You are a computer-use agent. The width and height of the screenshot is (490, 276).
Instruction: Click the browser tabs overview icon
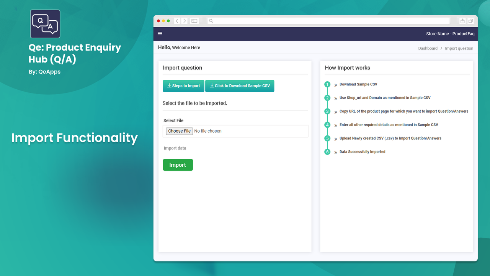471,21
